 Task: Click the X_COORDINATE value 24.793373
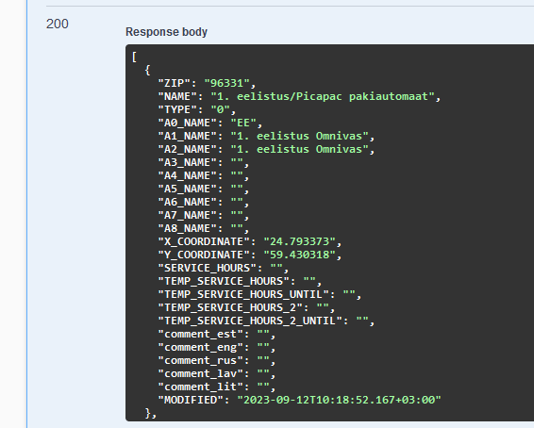pyautogui.click(x=300, y=242)
